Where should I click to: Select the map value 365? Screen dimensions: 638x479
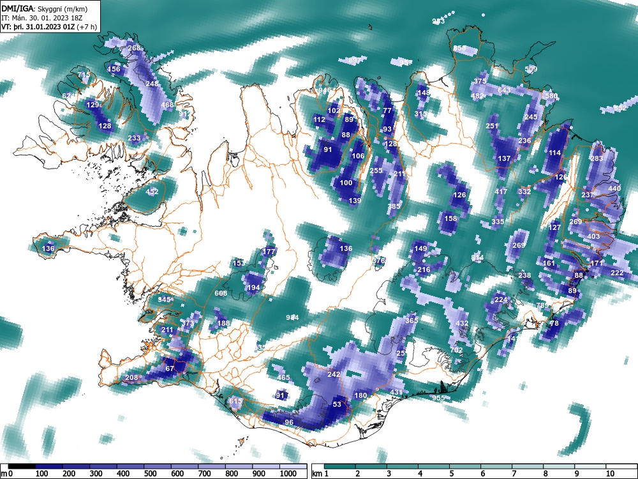click(x=412, y=320)
